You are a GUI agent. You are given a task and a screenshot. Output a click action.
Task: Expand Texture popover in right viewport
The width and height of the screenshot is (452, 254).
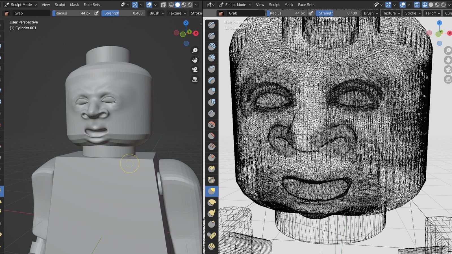[x=392, y=13]
